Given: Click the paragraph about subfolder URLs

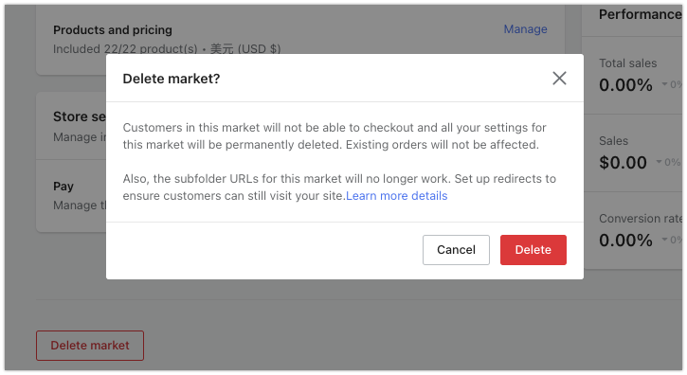Looking at the screenshot, I should [339, 187].
